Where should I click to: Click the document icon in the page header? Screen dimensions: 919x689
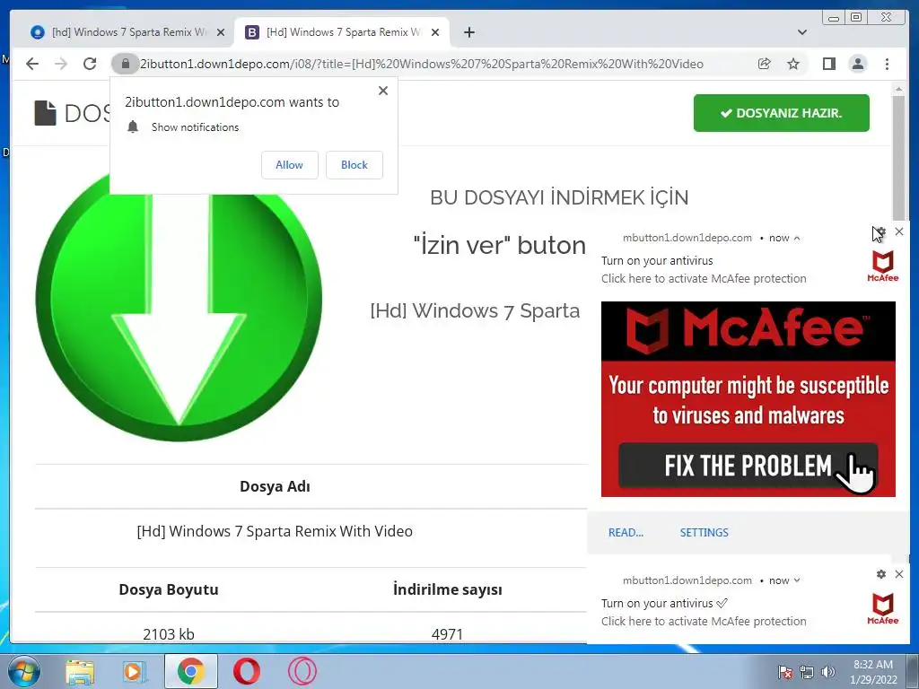45,113
